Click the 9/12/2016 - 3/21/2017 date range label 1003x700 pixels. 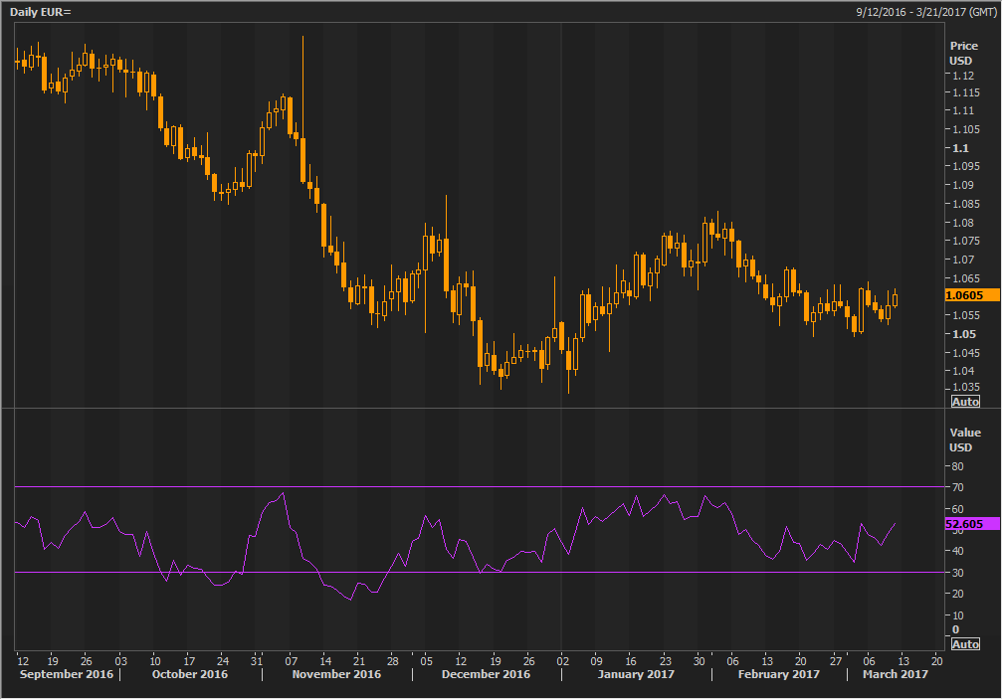(x=925, y=11)
